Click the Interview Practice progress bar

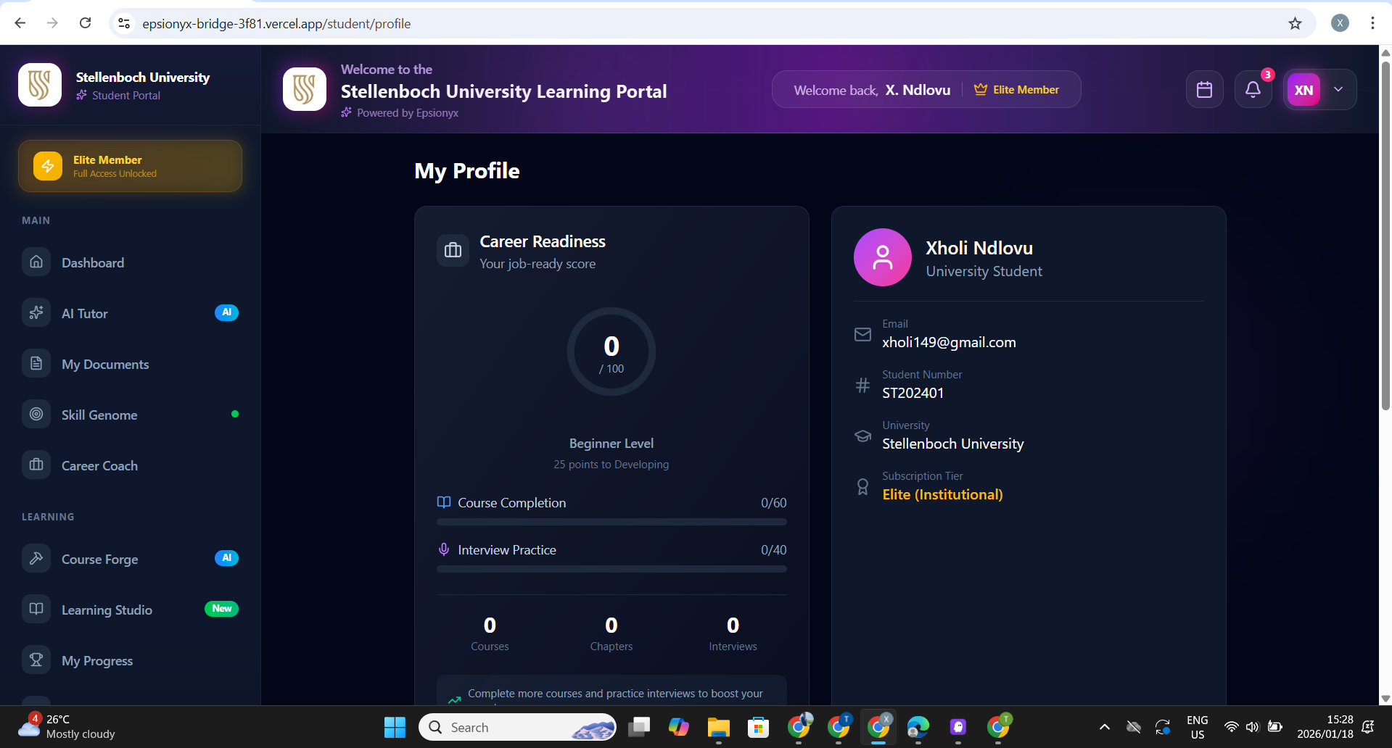611,569
